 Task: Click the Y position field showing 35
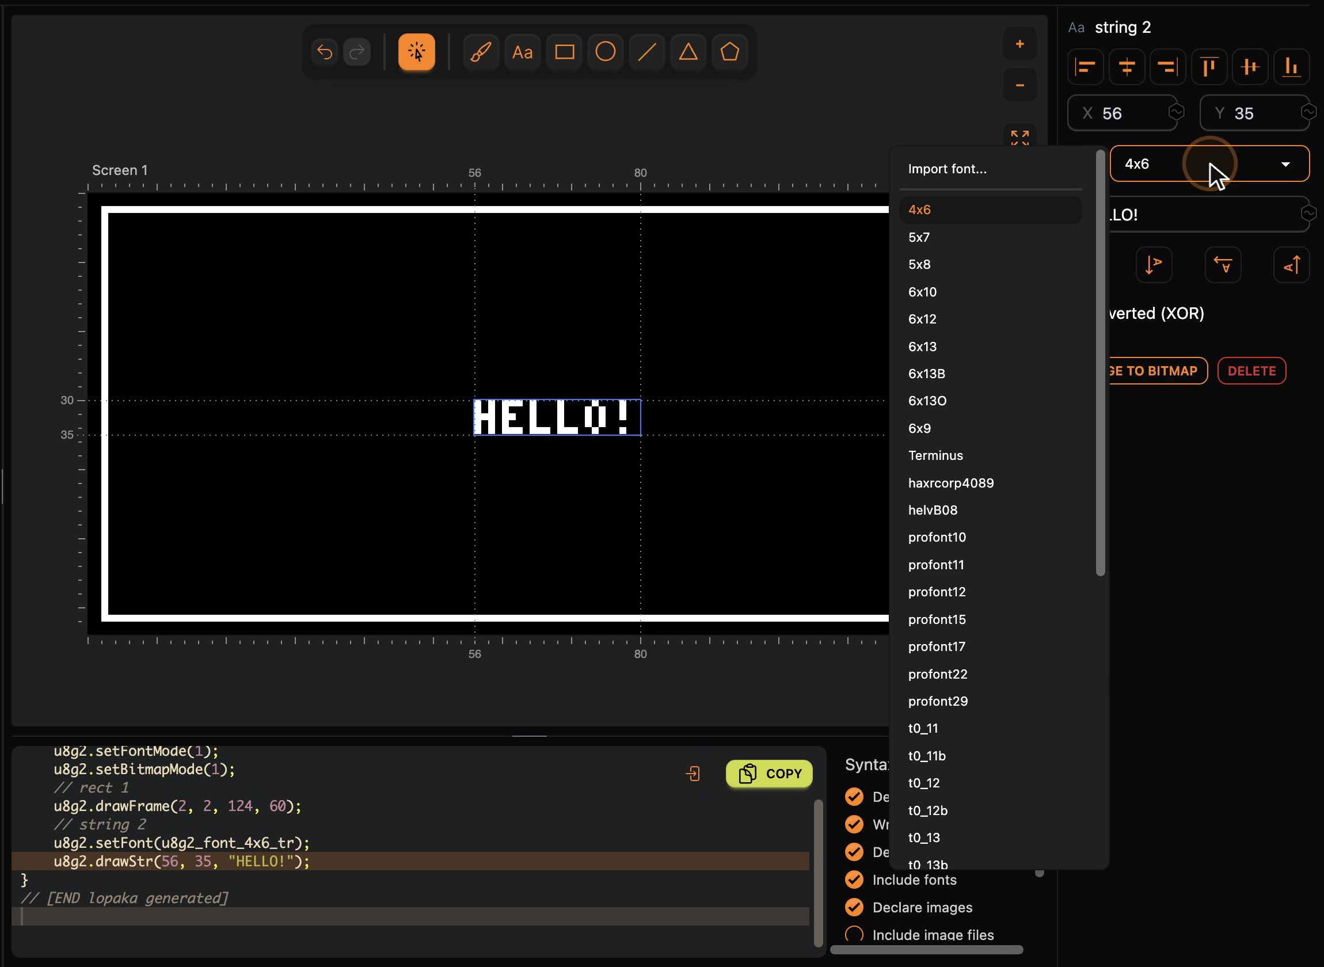pos(1254,113)
